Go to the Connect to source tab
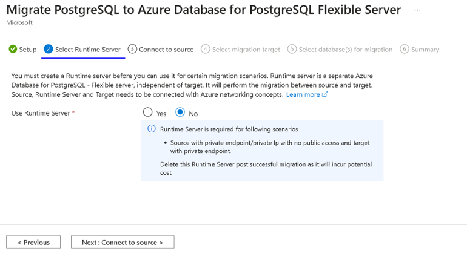The image size is (467, 254). (166, 50)
